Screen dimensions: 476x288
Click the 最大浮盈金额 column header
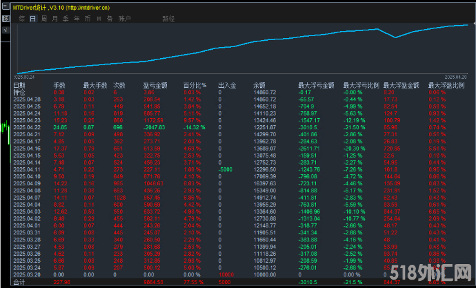[x=401, y=85]
